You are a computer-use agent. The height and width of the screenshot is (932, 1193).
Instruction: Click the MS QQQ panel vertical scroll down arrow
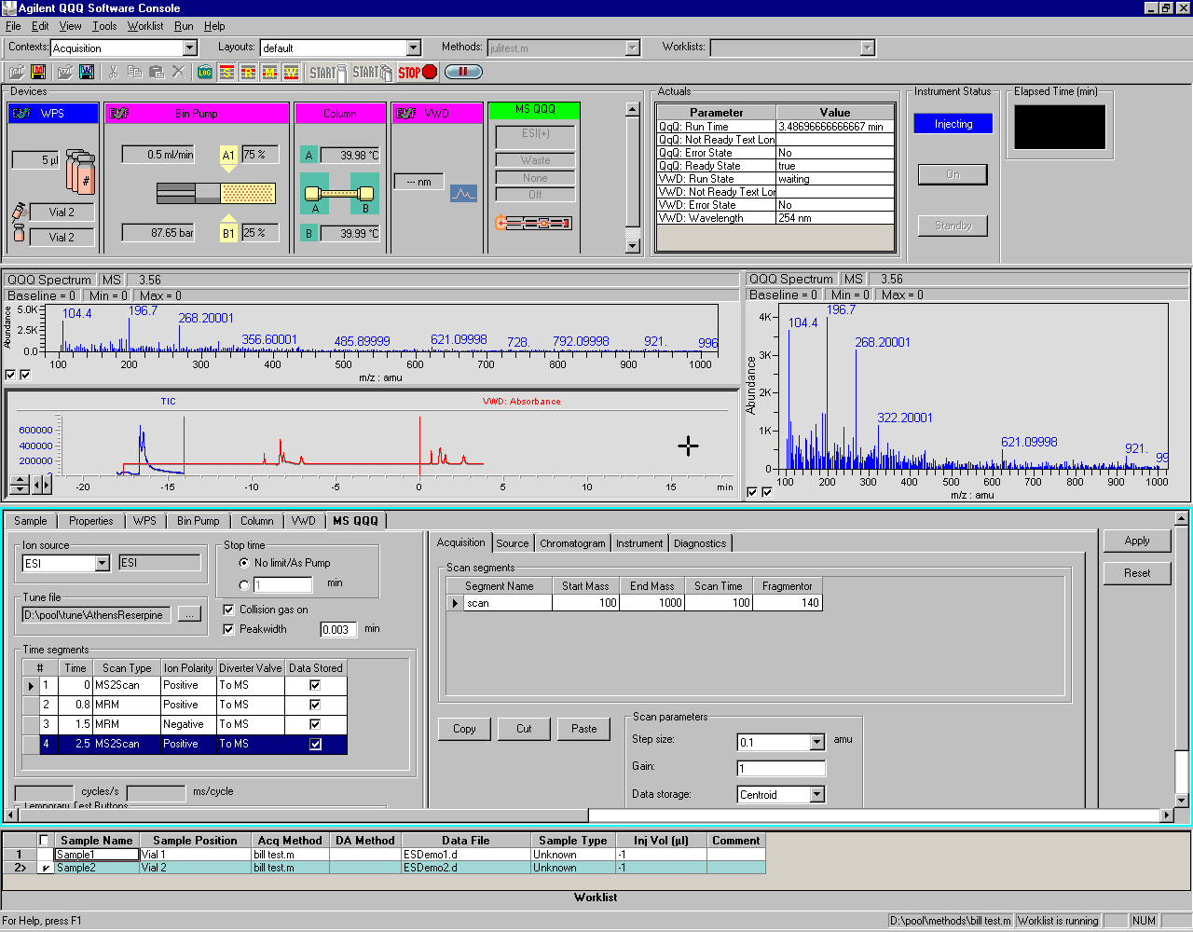point(1182,800)
